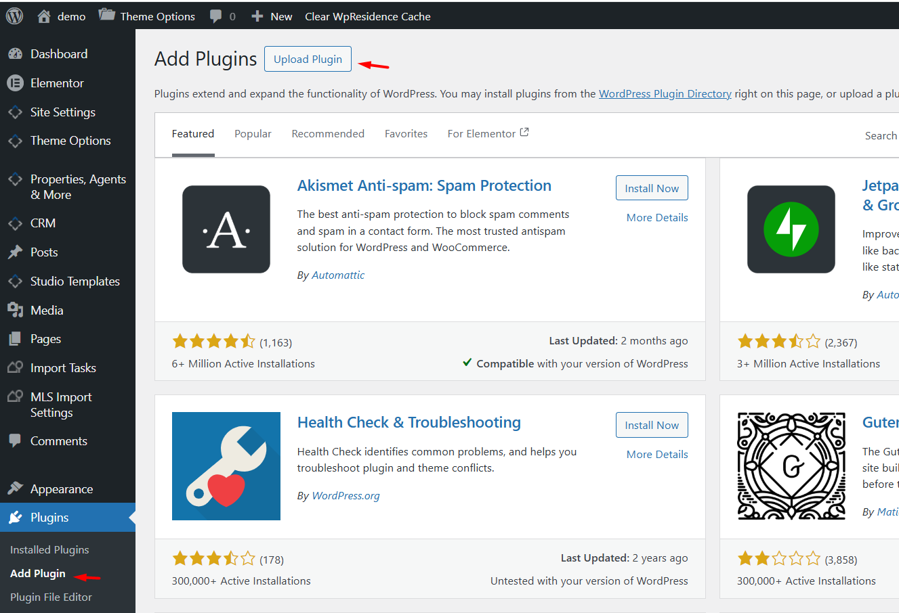Click the WordPress logo icon
Screen dimensions: 899x613
14,16
